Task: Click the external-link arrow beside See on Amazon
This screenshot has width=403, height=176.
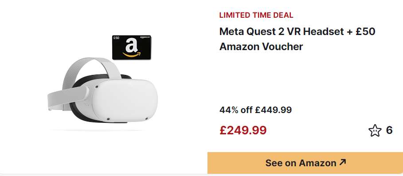Action: [343, 162]
